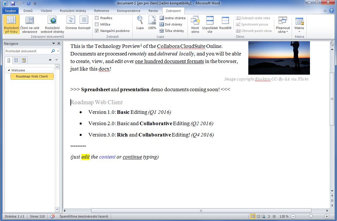Open the Lupa zoom dialog
The image size is (337, 221).
[x=140, y=23]
